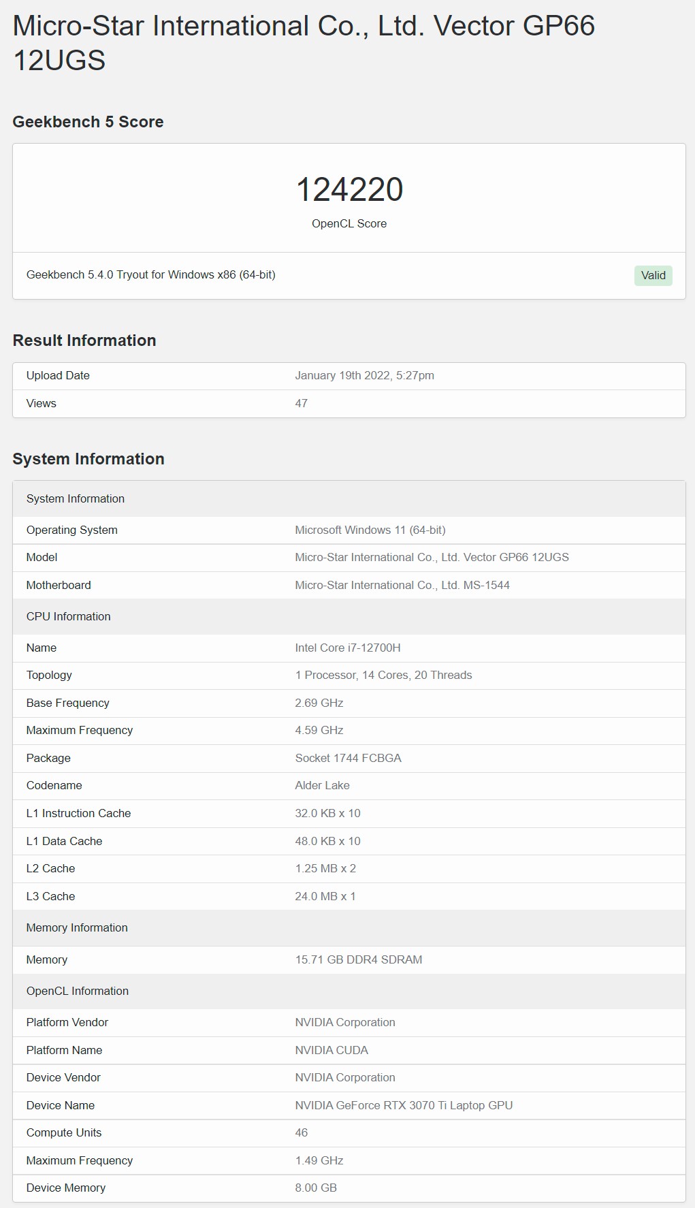
Task: Click the System Information table header row
Action: pos(349,498)
